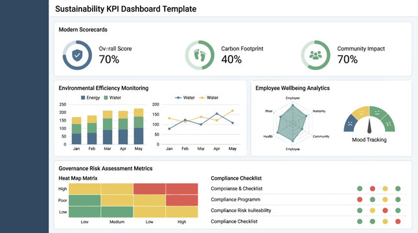Click yellow status dot in Compliance Programm row
Viewport: 418px width, 233px height.
click(x=385, y=199)
